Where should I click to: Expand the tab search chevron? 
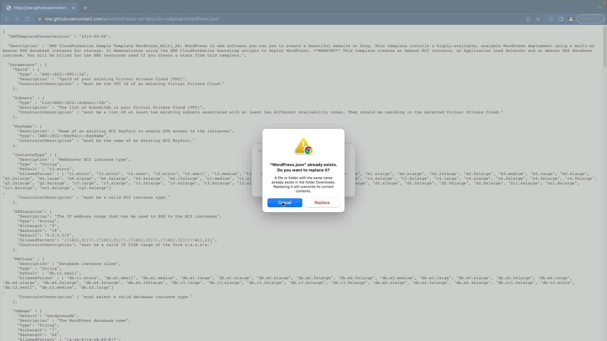pyautogui.click(x=600, y=8)
